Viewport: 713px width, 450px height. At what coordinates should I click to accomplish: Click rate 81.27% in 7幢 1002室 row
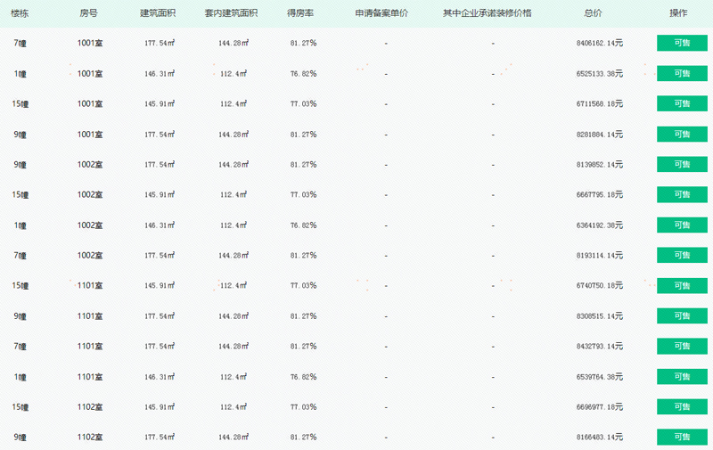click(x=303, y=256)
